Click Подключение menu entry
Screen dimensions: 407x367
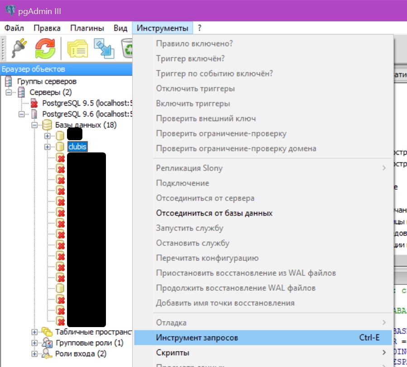(263, 183)
